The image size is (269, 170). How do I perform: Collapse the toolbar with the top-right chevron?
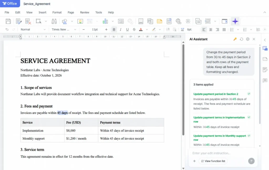(265, 12)
